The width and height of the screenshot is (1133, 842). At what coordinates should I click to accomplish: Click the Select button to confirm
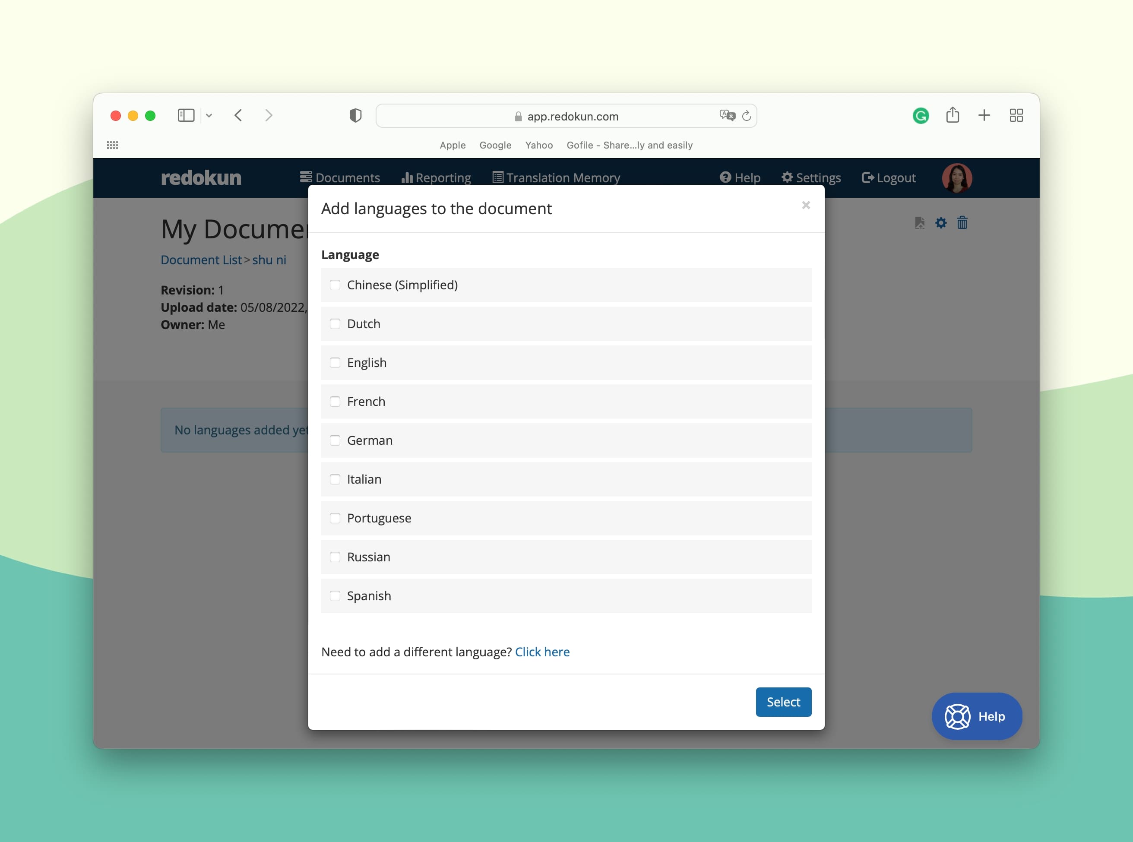783,701
